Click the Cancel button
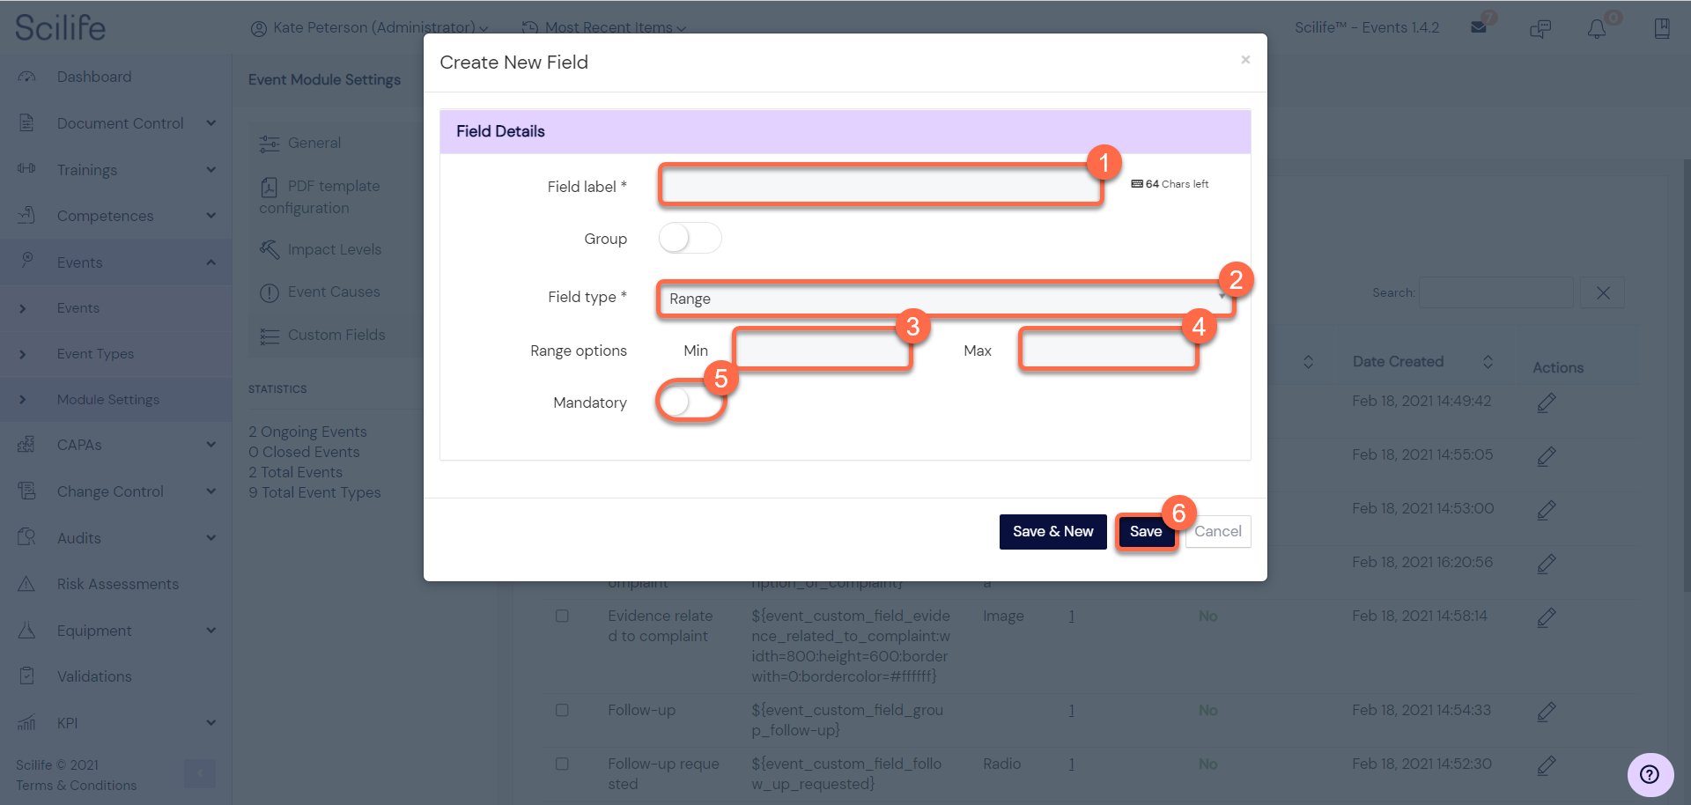The height and width of the screenshot is (805, 1691). pos(1218,531)
